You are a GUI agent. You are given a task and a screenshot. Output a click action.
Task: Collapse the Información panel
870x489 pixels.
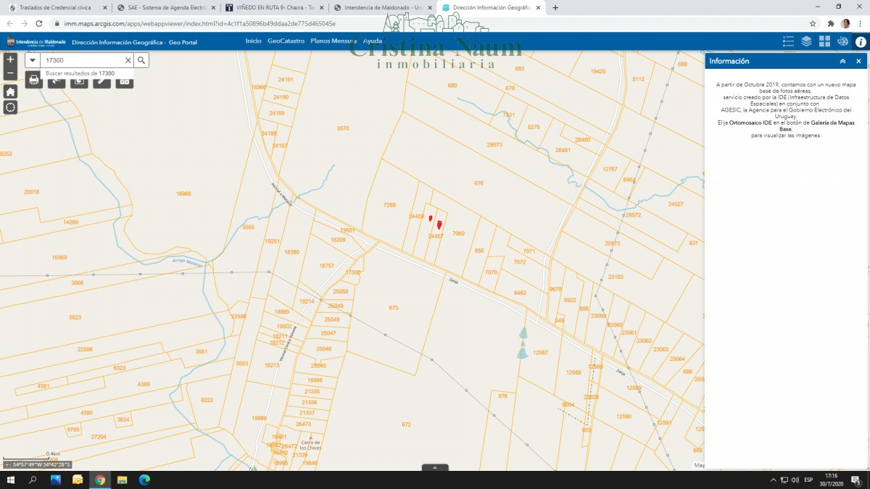pyautogui.click(x=842, y=62)
